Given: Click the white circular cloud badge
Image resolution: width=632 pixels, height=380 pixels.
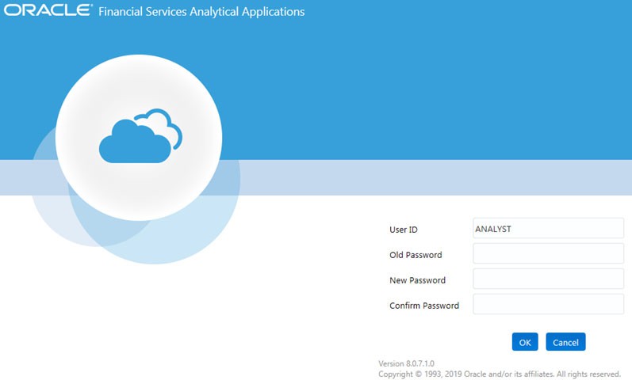Looking at the screenshot, I should (139, 138).
